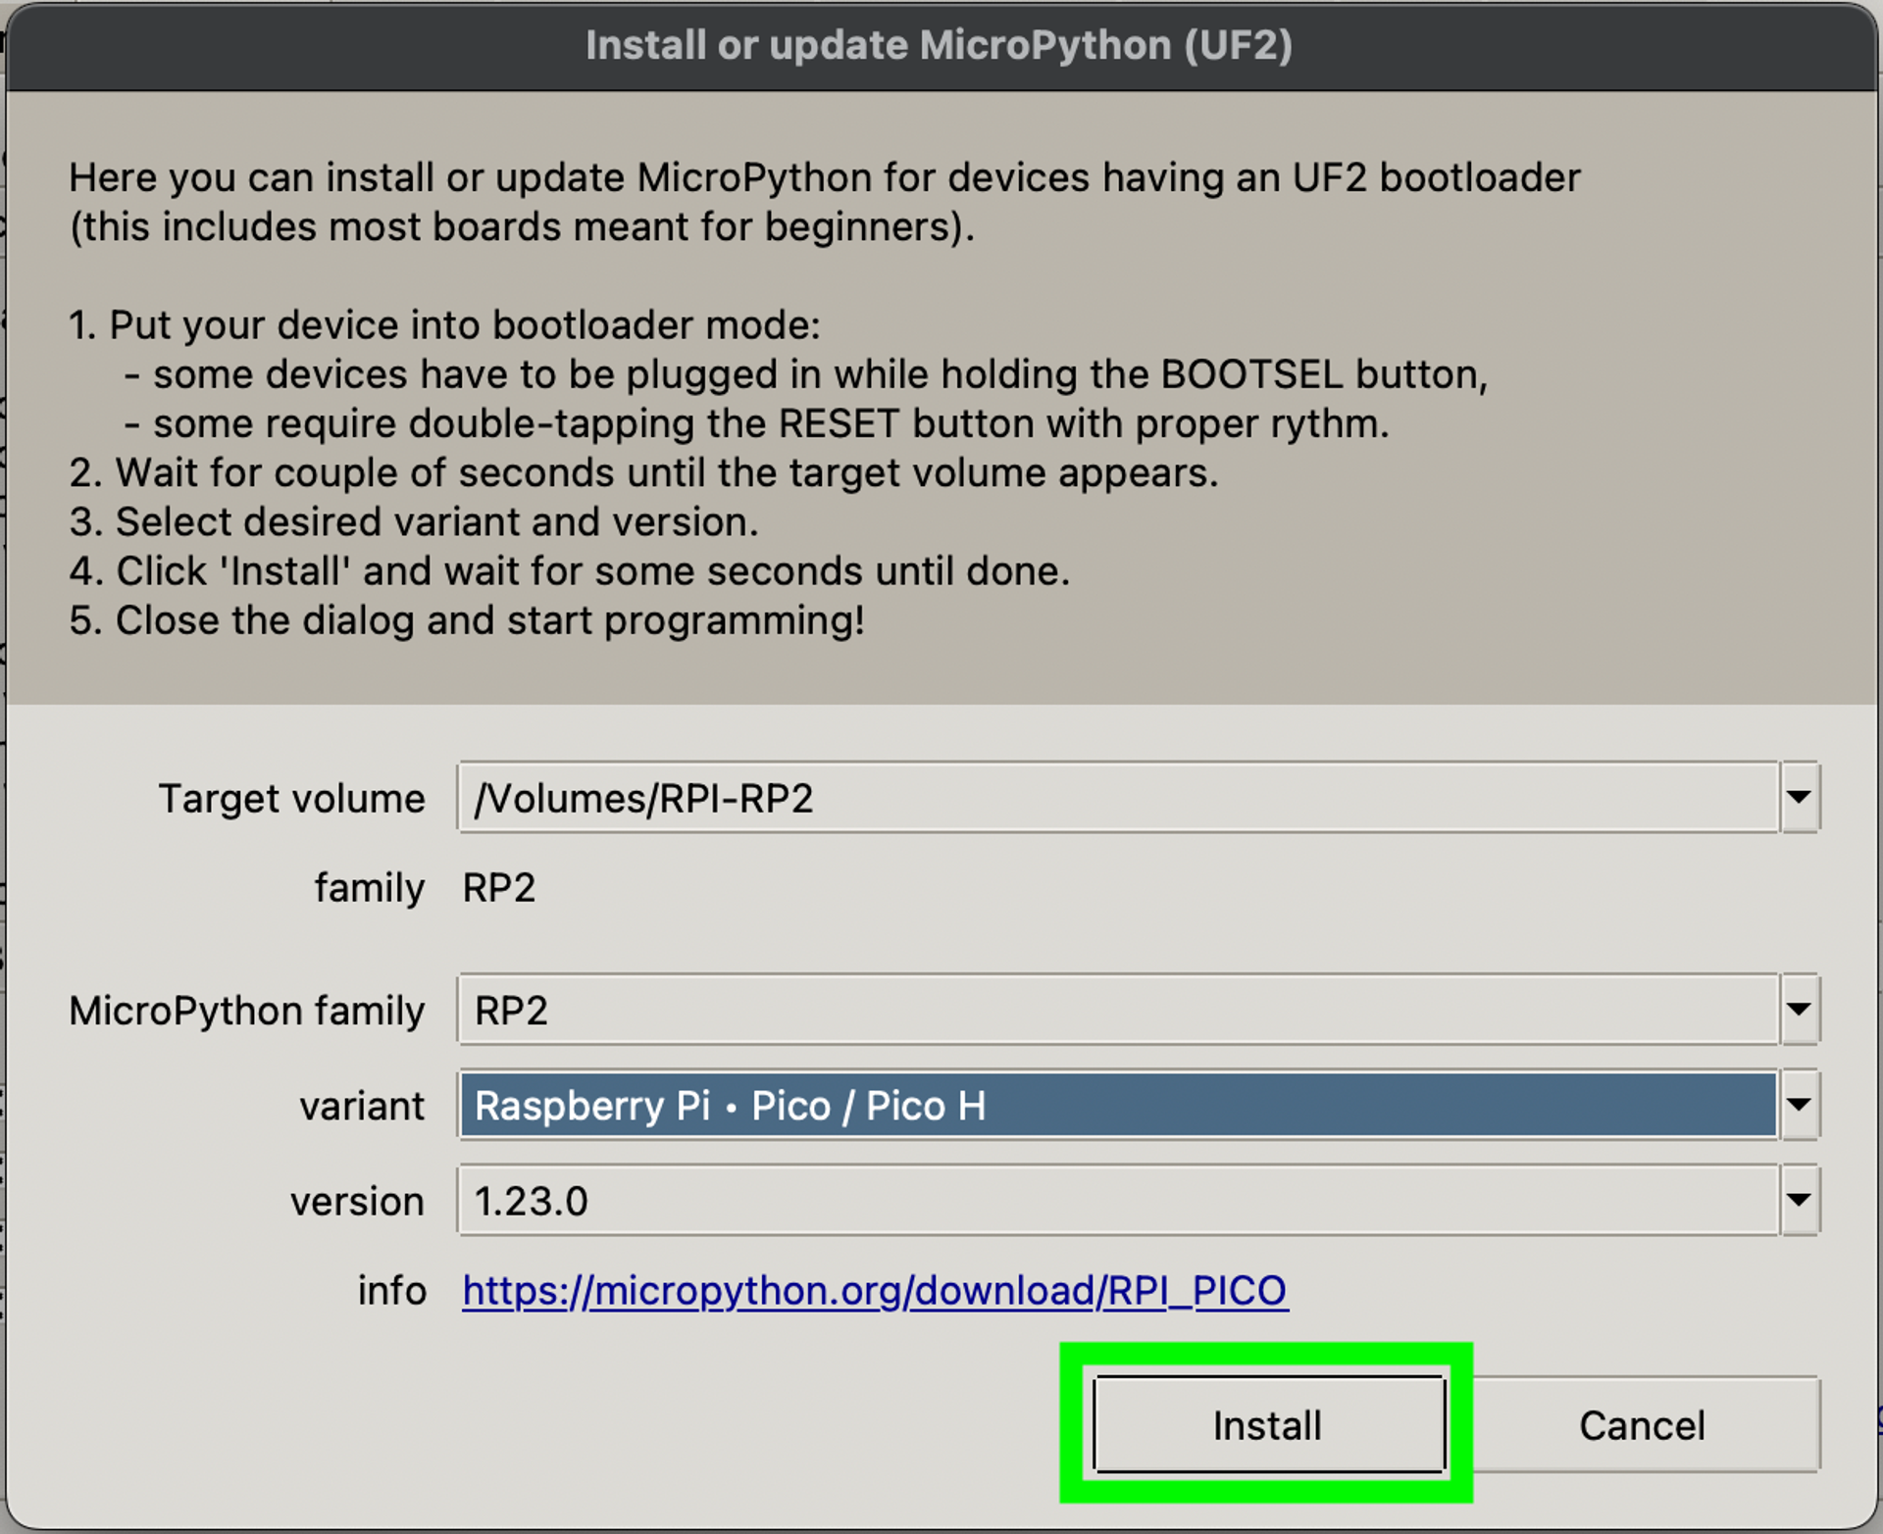Click the 'Put your device into bootloader mode' instruction
This screenshot has height=1534, width=1883.
(x=444, y=324)
